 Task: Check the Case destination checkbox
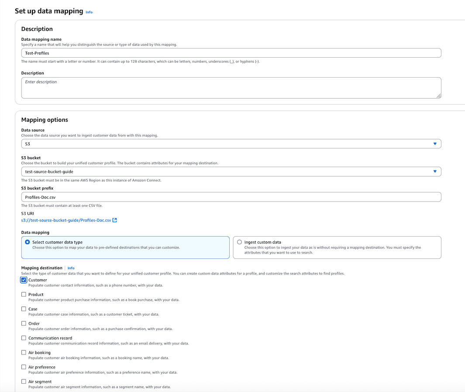tap(24, 309)
